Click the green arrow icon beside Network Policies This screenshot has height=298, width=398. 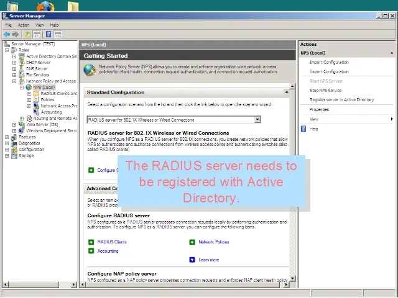click(x=192, y=242)
